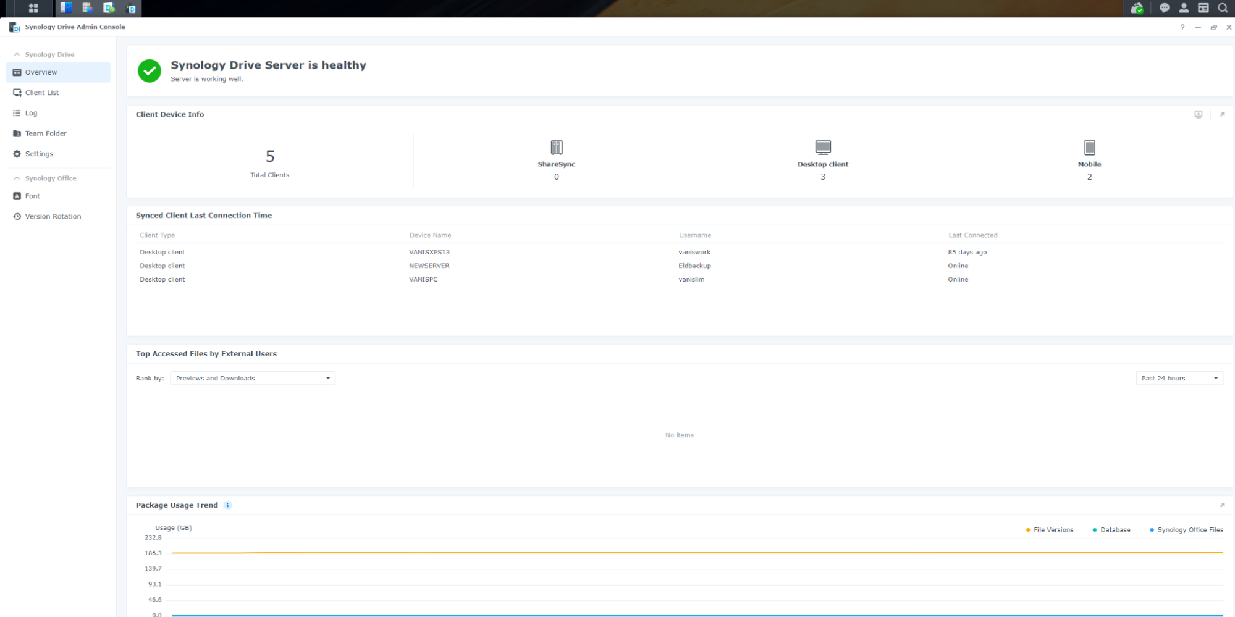Click username Eldbackup

694,266
